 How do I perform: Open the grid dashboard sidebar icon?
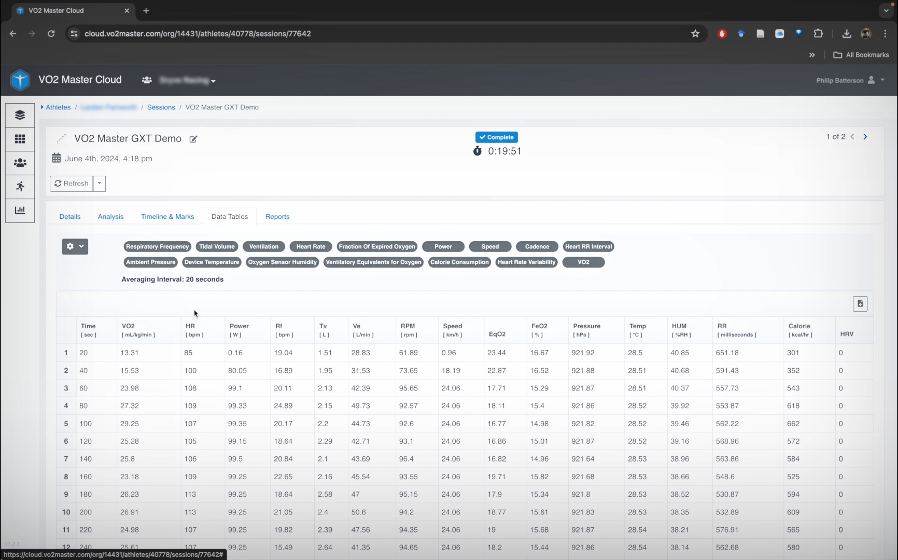(20, 139)
